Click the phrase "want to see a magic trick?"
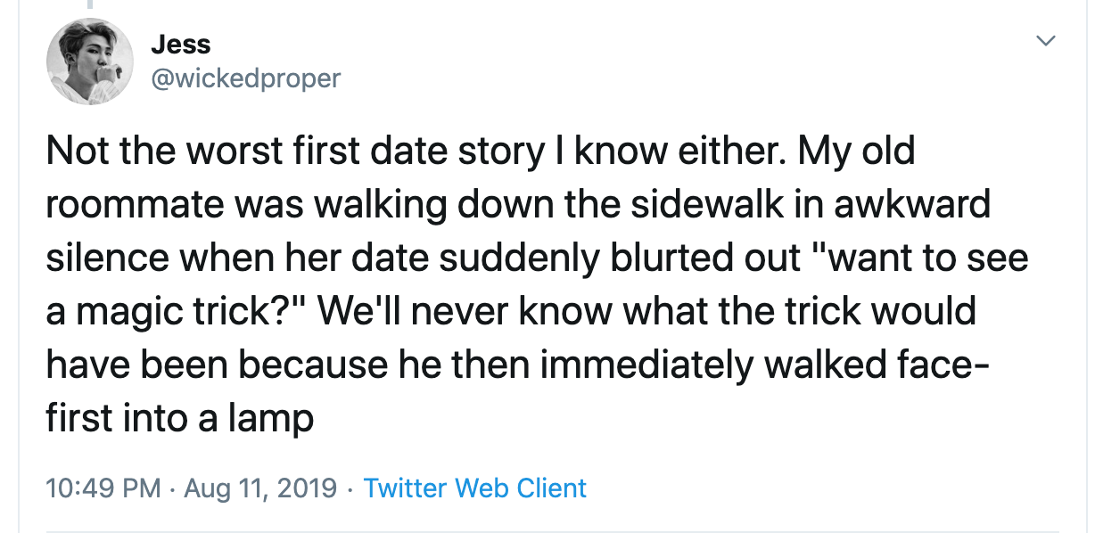 tap(537, 284)
